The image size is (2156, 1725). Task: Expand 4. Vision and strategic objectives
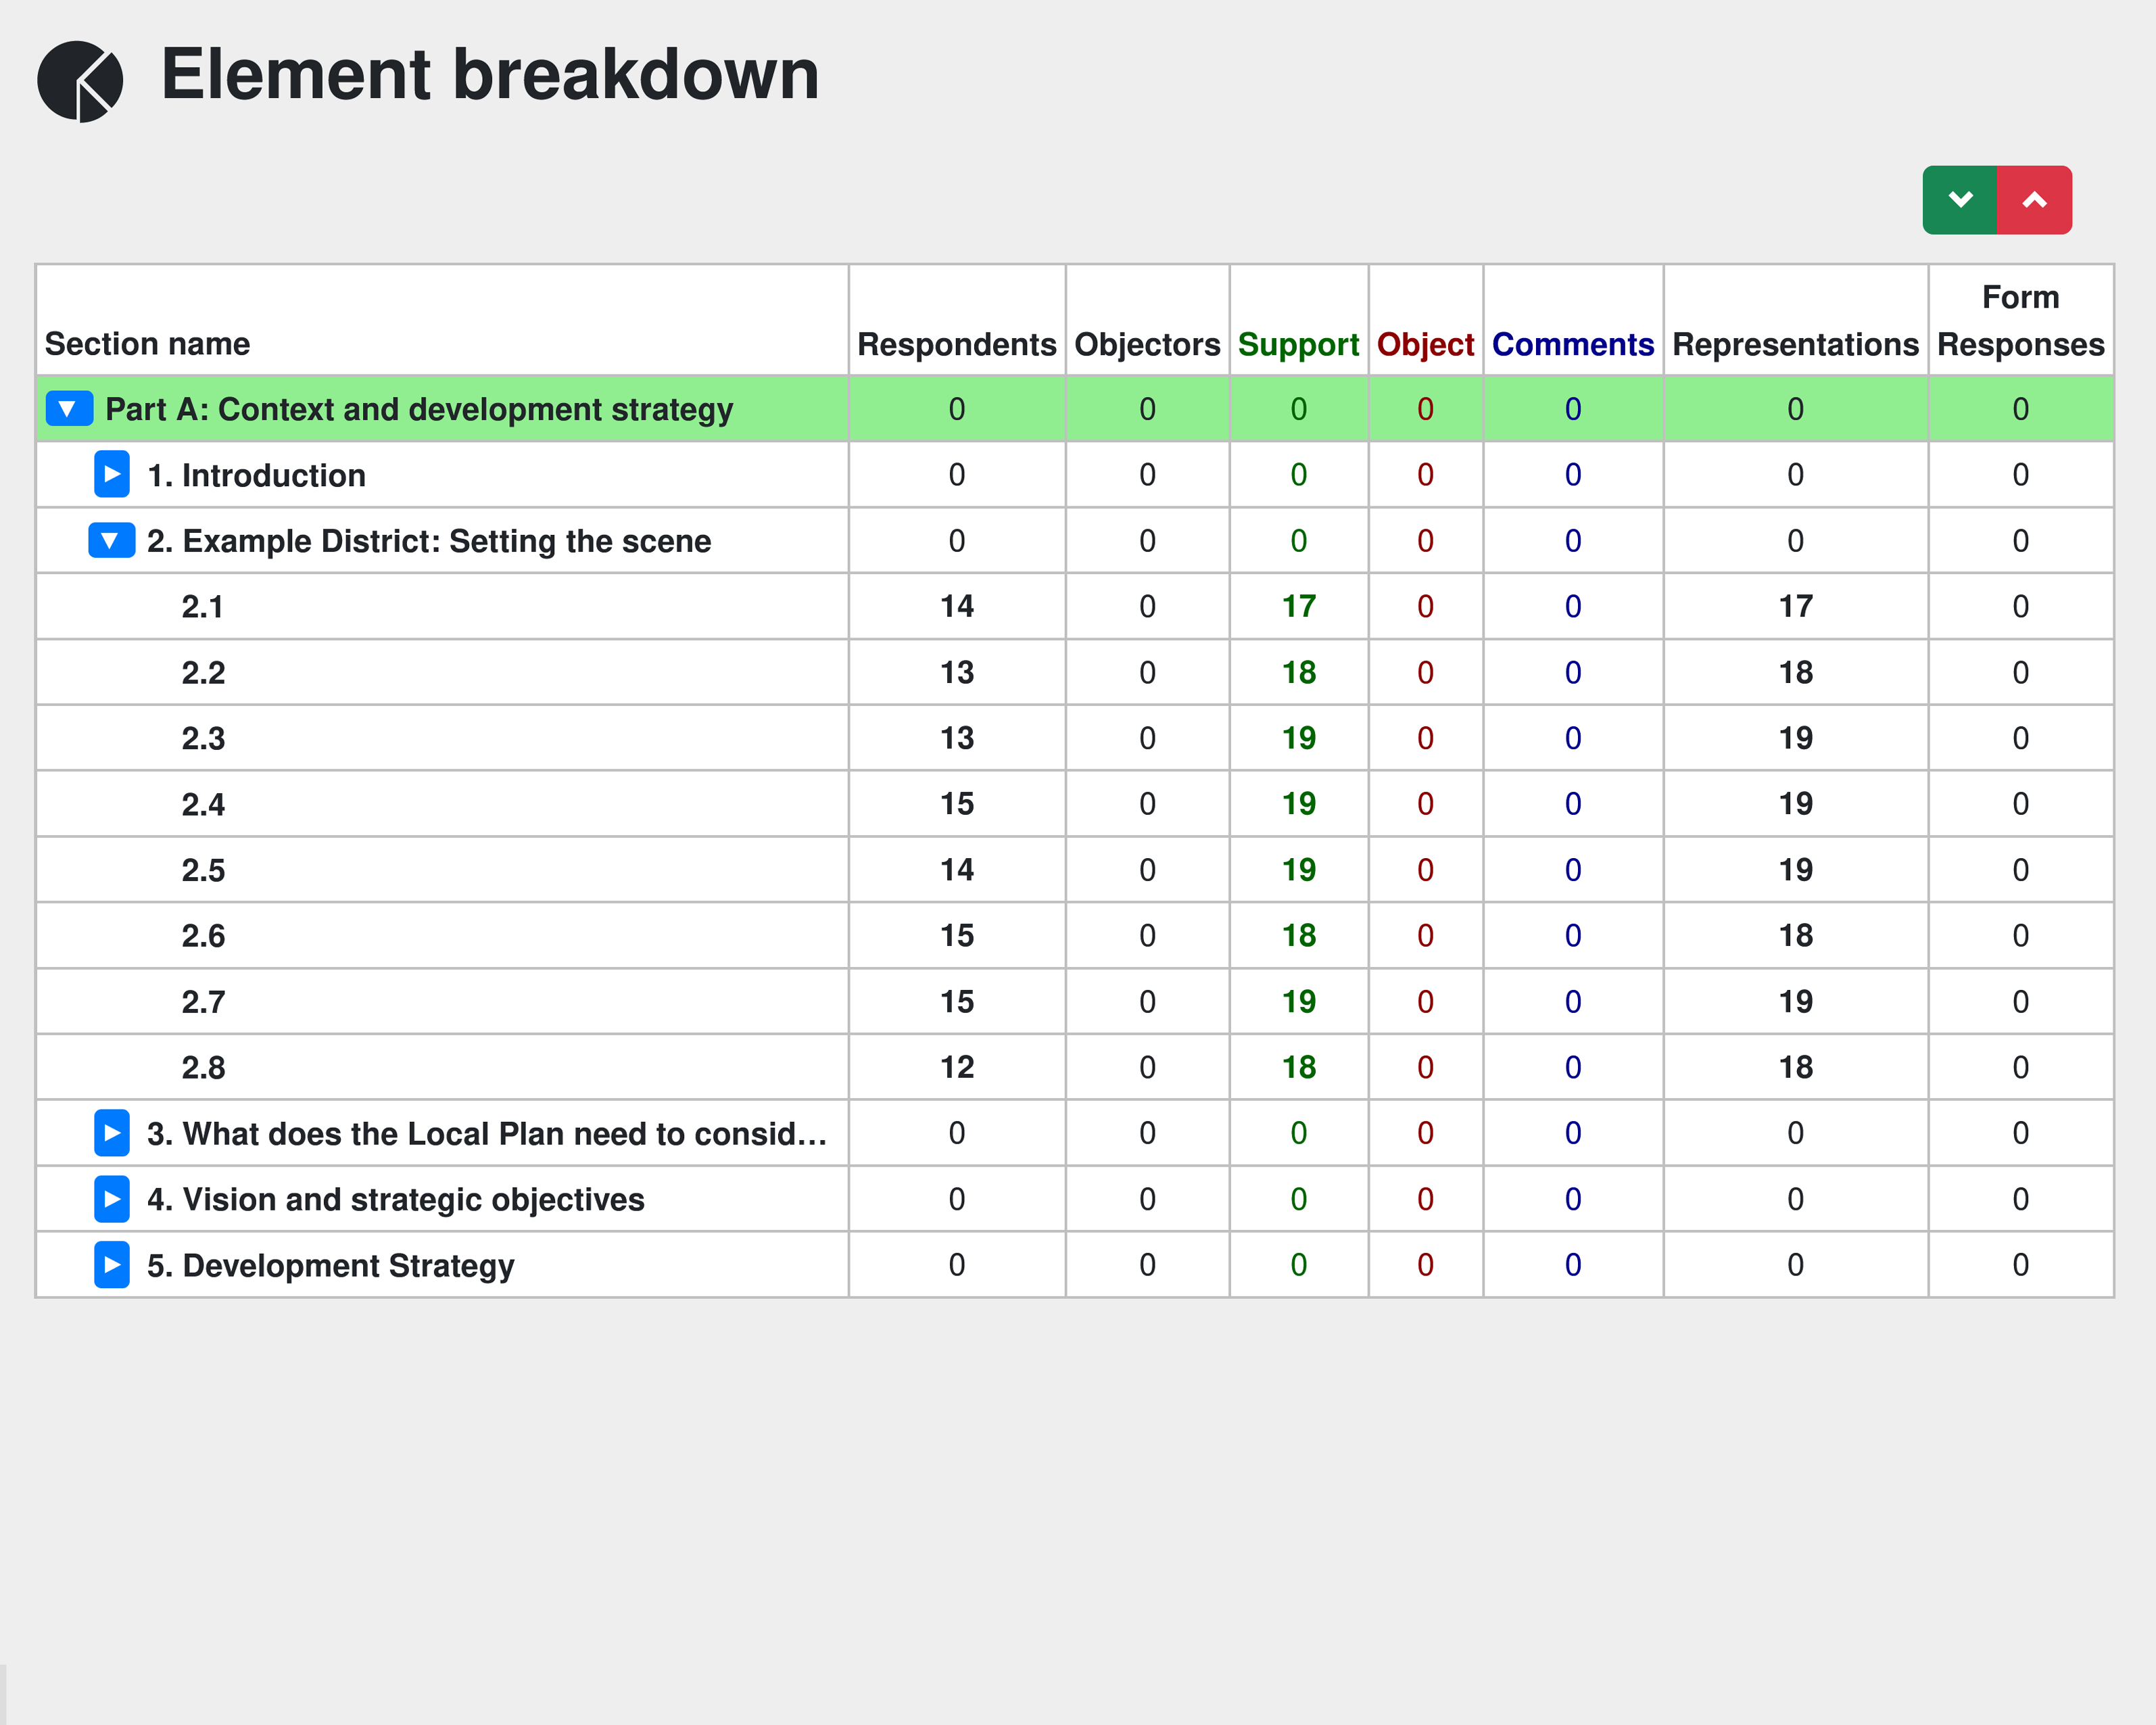point(112,1199)
